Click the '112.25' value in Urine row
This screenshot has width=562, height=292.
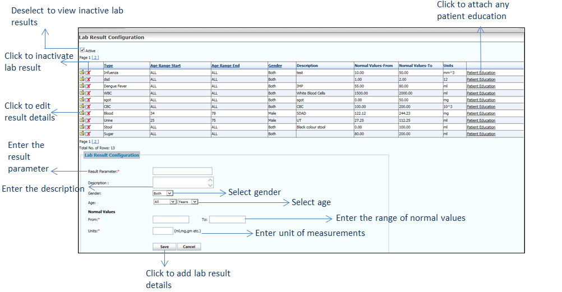click(404, 120)
